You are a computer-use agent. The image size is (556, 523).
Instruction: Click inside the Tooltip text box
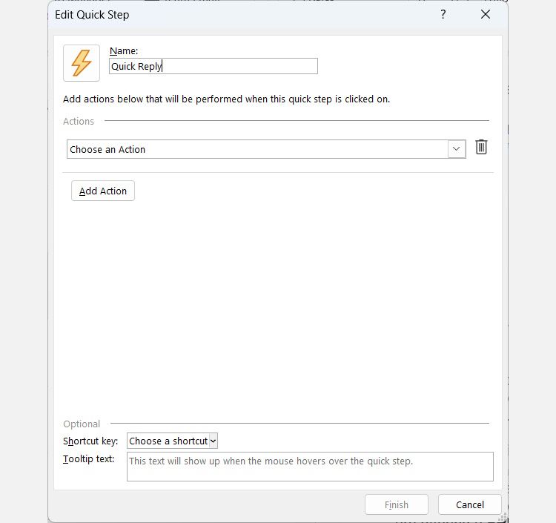310,467
